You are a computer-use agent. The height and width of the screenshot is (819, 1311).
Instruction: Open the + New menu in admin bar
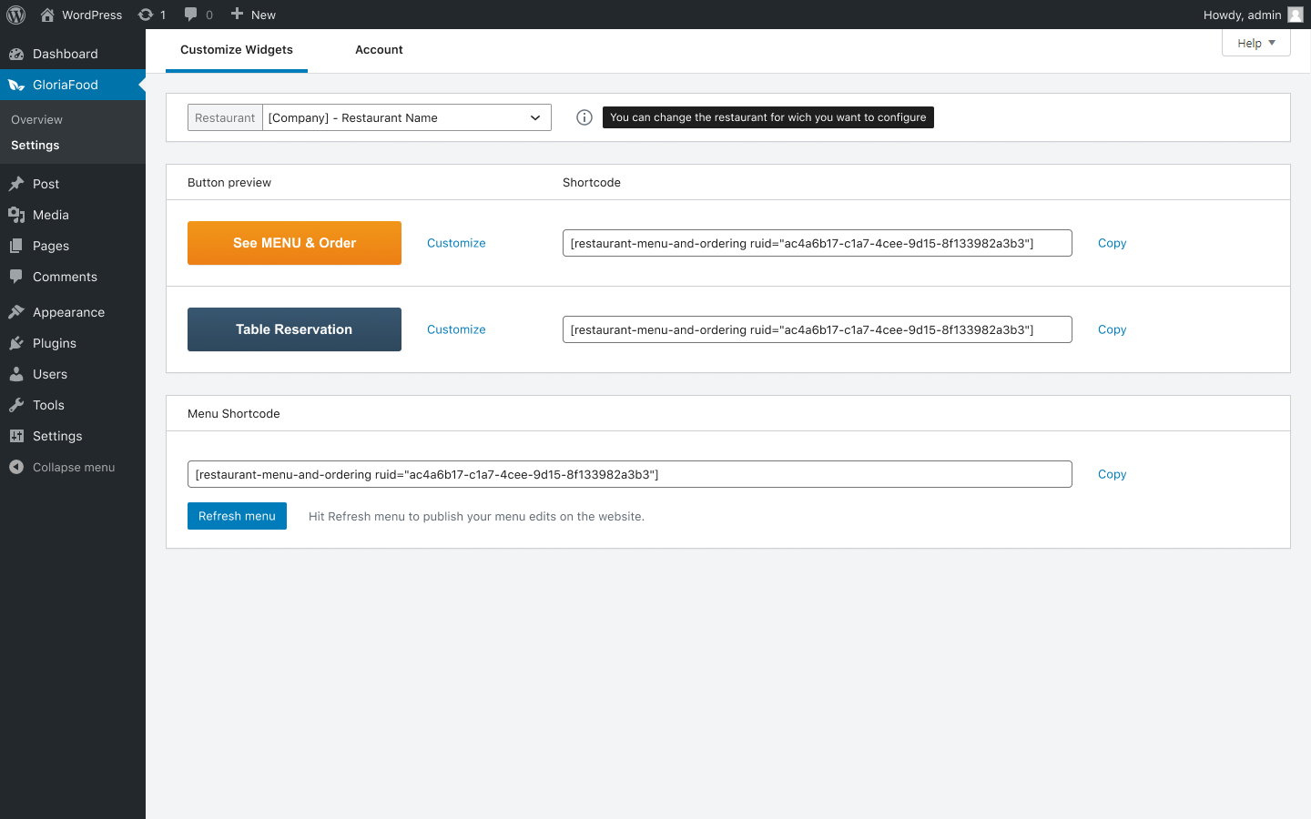click(x=253, y=14)
